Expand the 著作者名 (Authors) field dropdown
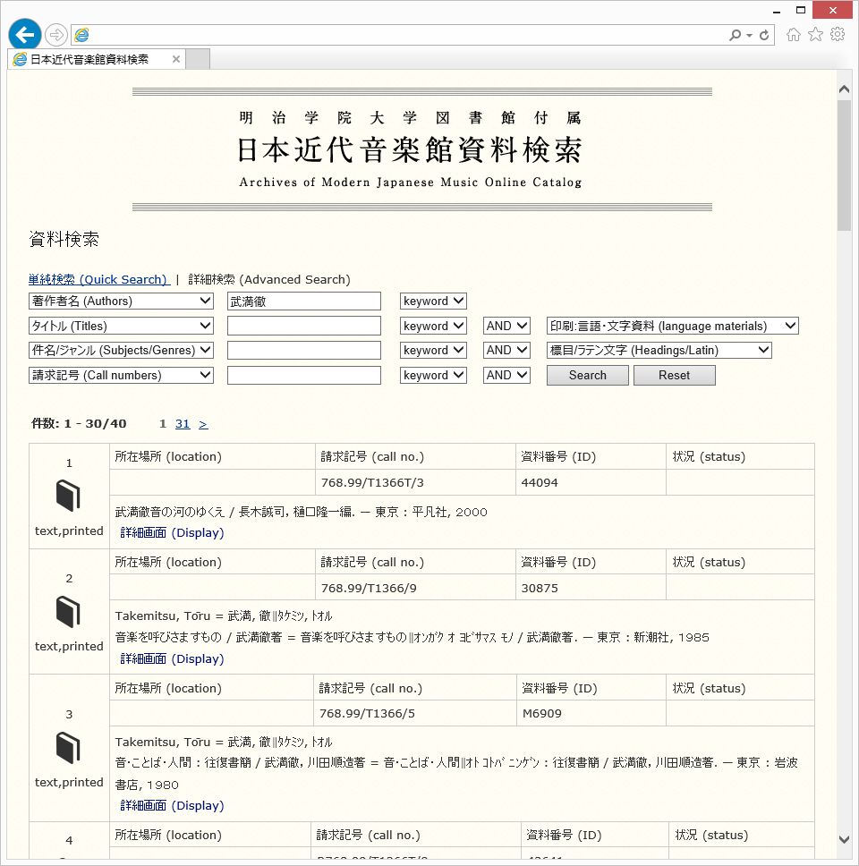This screenshot has width=859, height=866. pyautogui.click(x=121, y=301)
